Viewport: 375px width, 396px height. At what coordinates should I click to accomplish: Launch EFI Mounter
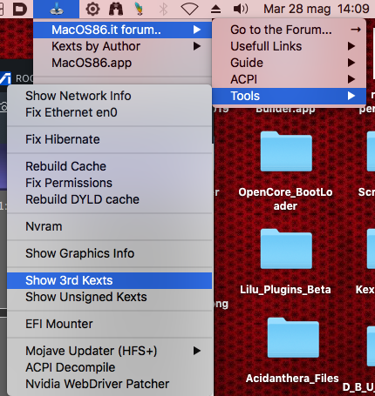[x=109, y=324]
